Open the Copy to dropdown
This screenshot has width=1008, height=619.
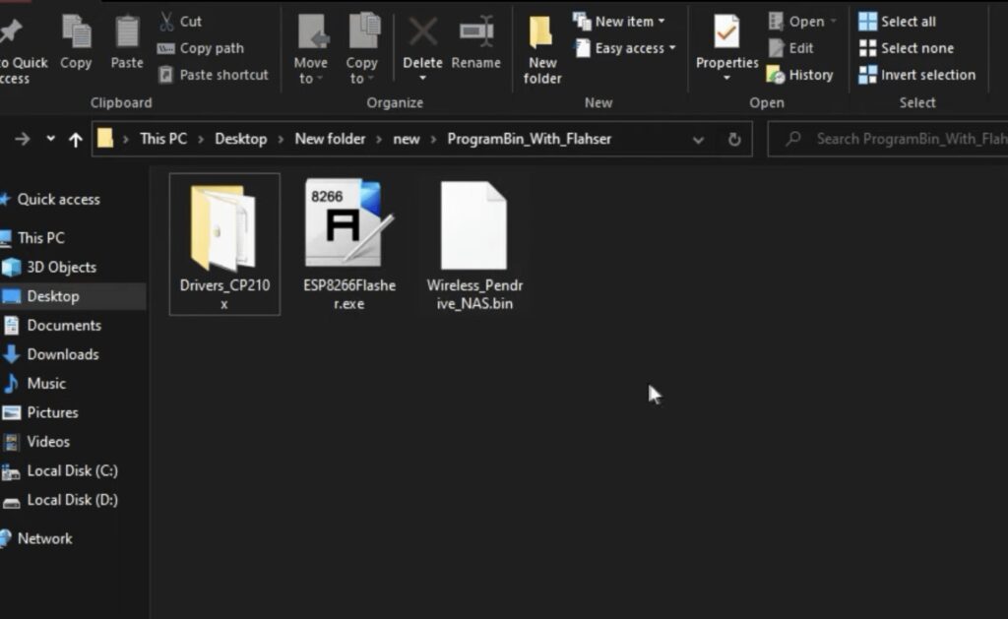coord(362,49)
